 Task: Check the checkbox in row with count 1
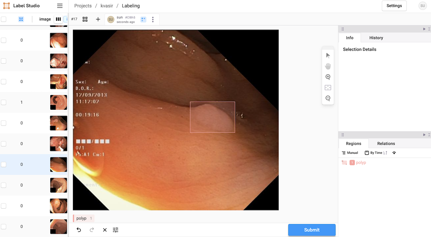(4, 103)
